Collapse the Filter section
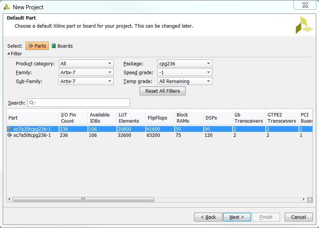 pyautogui.click(x=8, y=53)
